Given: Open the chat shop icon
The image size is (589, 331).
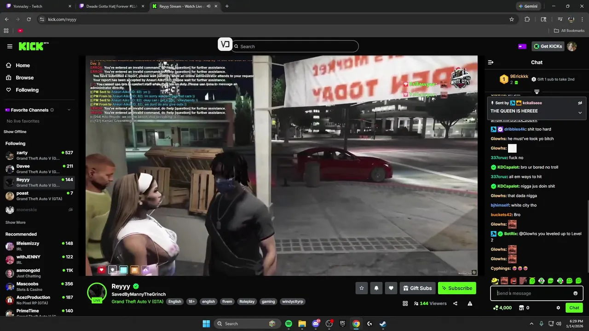Looking at the screenshot, I should tap(521, 308).
